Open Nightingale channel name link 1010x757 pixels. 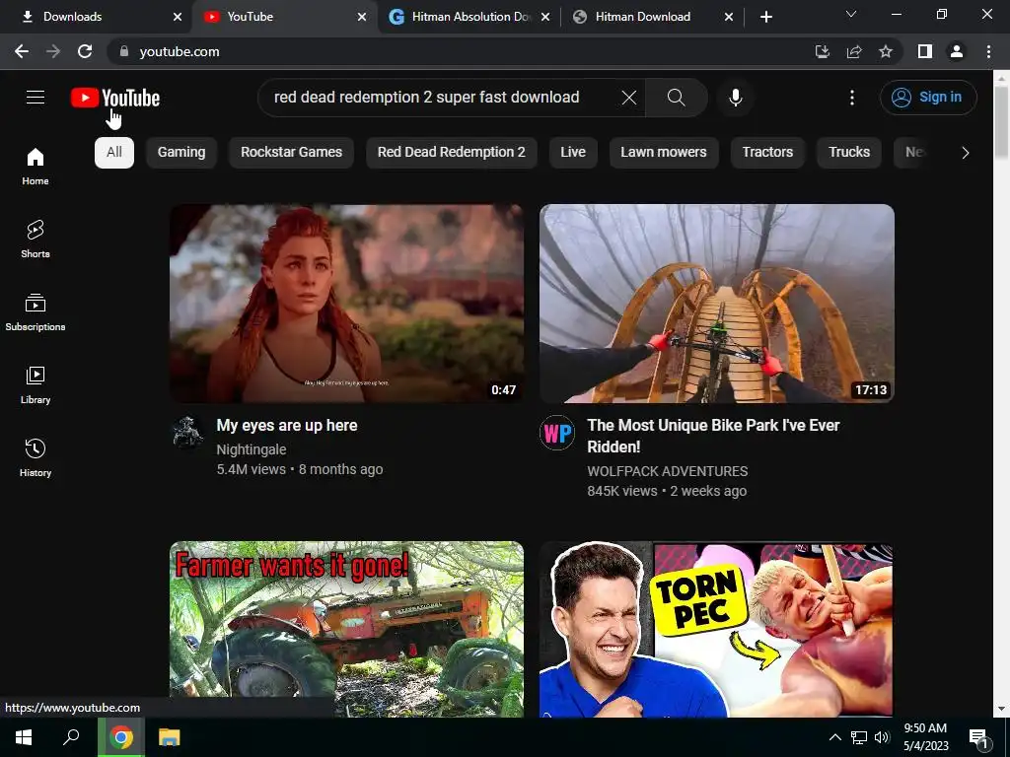point(252,449)
